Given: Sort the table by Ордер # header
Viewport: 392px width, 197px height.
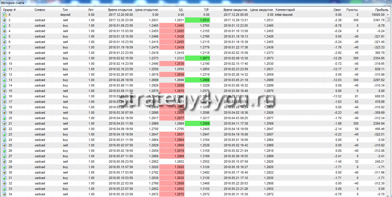Looking at the screenshot, I should click(x=9, y=9).
